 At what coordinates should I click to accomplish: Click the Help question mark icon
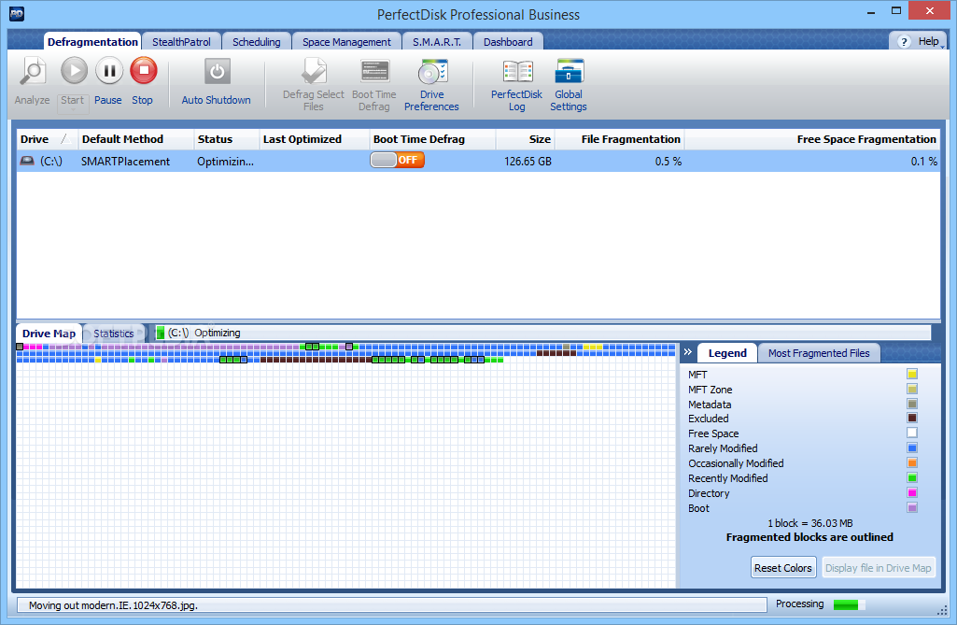click(904, 41)
